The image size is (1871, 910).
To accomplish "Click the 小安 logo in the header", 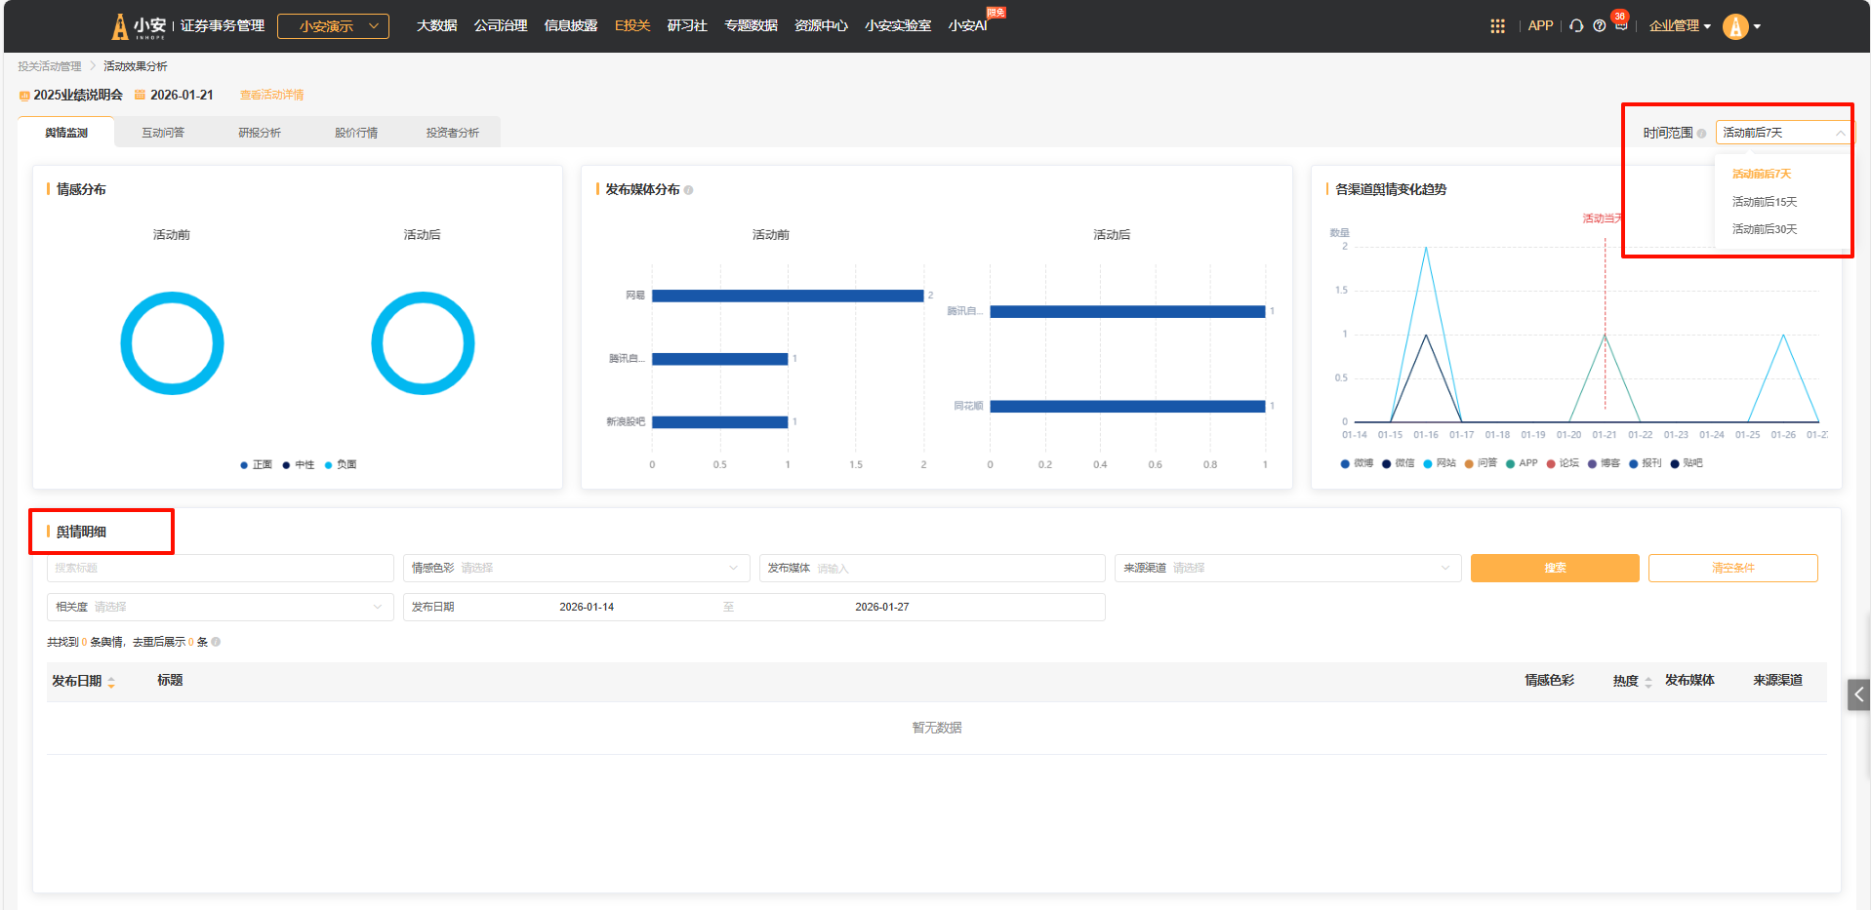I will (139, 26).
